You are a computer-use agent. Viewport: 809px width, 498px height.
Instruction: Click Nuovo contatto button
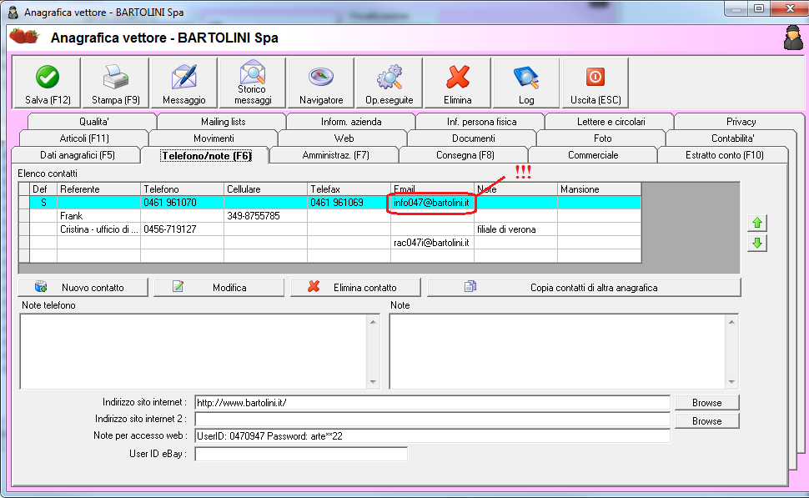[x=83, y=288]
